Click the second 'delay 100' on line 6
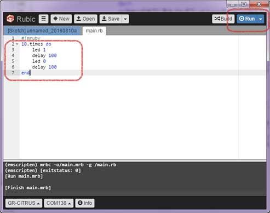Viewport: 270px width, 213px height. [x=44, y=67]
